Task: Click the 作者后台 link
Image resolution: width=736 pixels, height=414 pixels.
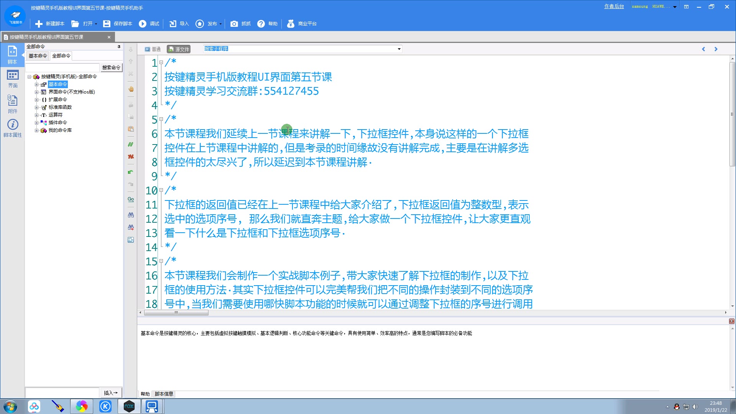Action: [614, 7]
